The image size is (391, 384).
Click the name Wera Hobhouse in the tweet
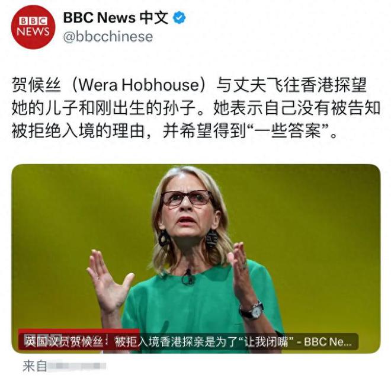[x=143, y=85]
